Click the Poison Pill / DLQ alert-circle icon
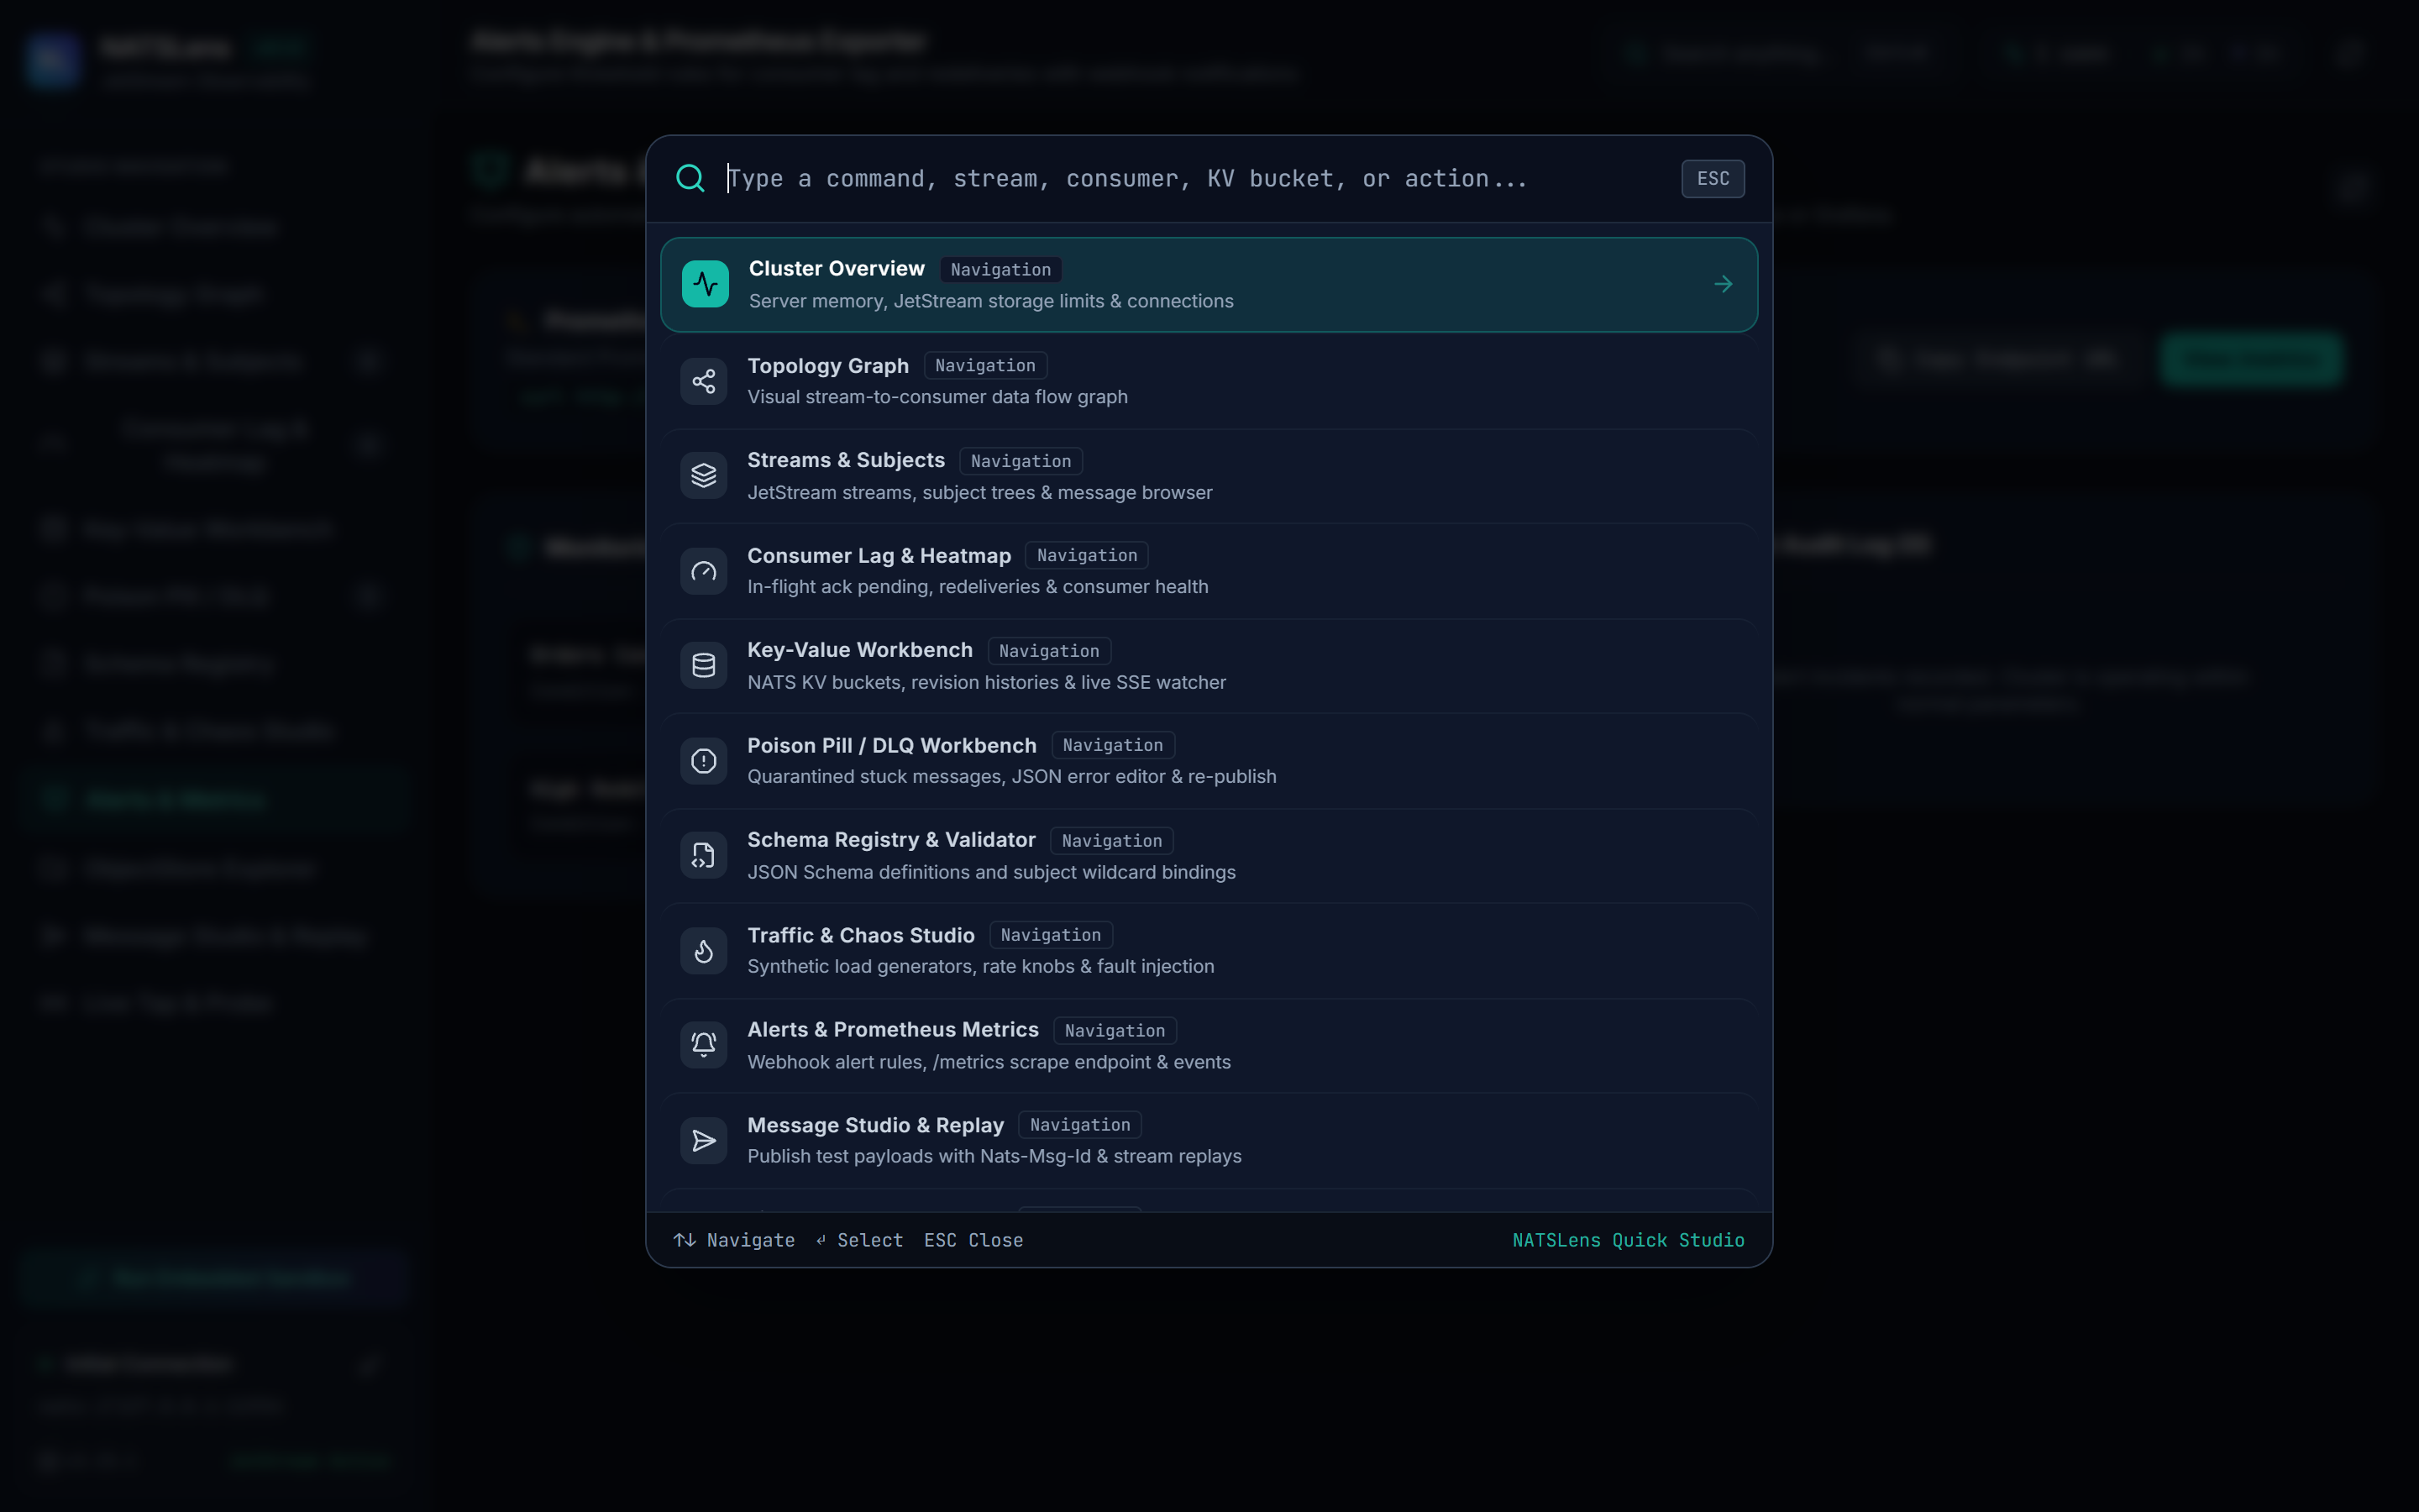Image resolution: width=2419 pixels, height=1512 pixels. (704, 761)
